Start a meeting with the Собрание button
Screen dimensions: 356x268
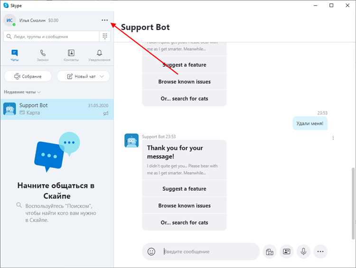coord(28,76)
